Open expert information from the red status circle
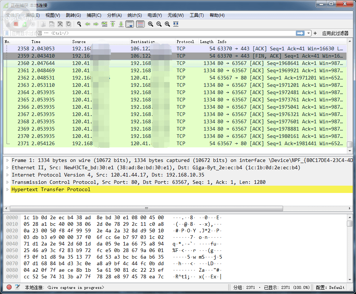356x294 pixels. click(x=9, y=287)
